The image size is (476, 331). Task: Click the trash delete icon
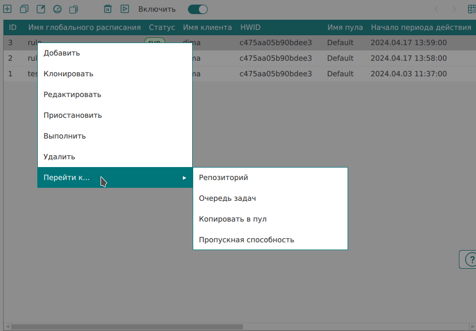tap(108, 9)
